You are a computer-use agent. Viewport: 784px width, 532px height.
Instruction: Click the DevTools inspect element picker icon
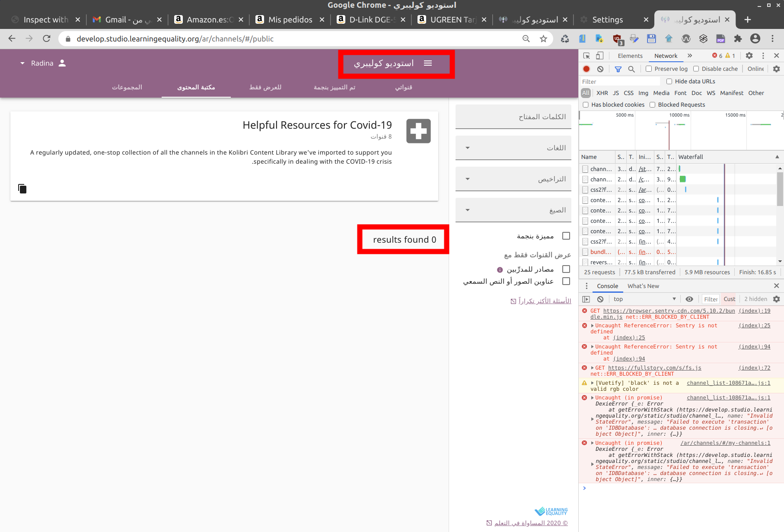(586, 56)
